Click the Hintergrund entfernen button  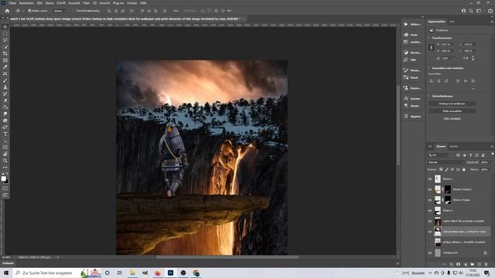452,103
